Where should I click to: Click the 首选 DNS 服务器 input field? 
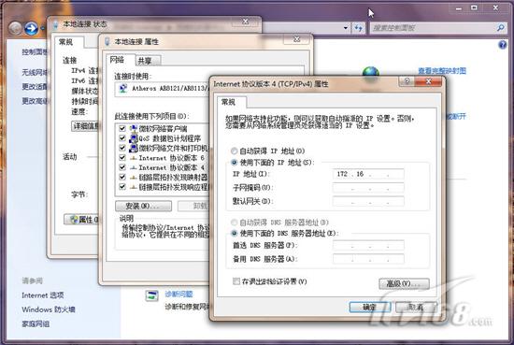368,245
